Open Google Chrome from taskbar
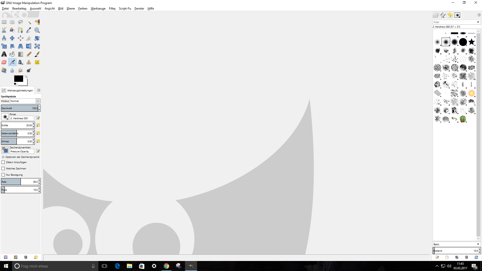The width and height of the screenshot is (482, 271). [166, 266]
